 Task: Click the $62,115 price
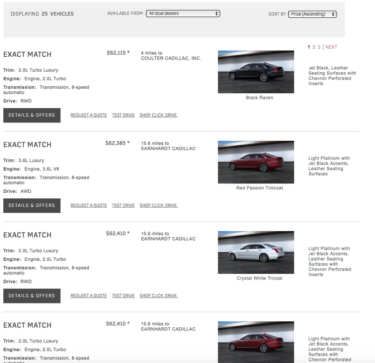tap(118, 53)
